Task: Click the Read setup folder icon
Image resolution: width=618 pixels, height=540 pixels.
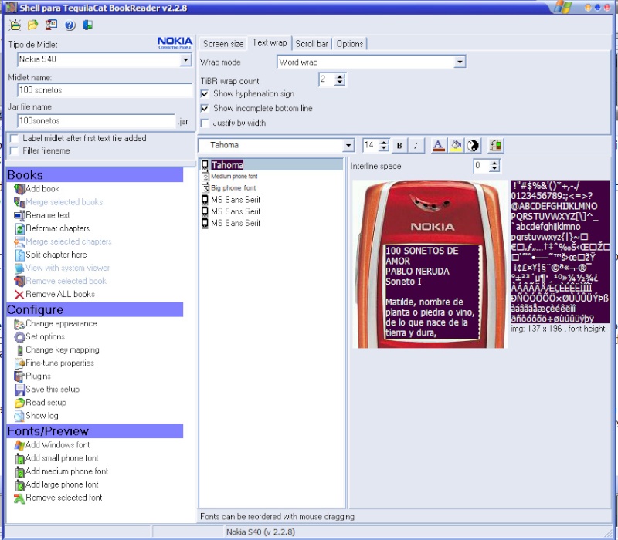Action: coord(20,403)
